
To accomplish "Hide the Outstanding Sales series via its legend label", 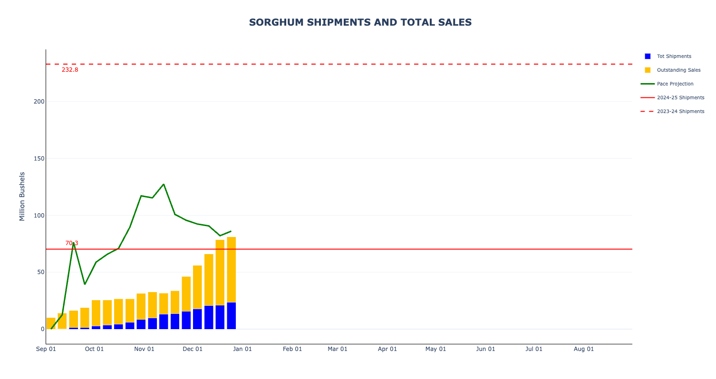I will point(678,70).
